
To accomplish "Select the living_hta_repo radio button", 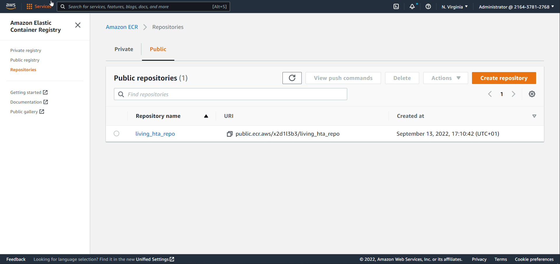I will click(x=116, y=133).
